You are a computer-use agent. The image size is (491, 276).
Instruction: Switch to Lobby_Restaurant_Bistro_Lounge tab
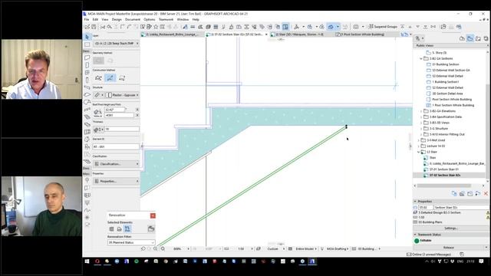click(172, 34)
